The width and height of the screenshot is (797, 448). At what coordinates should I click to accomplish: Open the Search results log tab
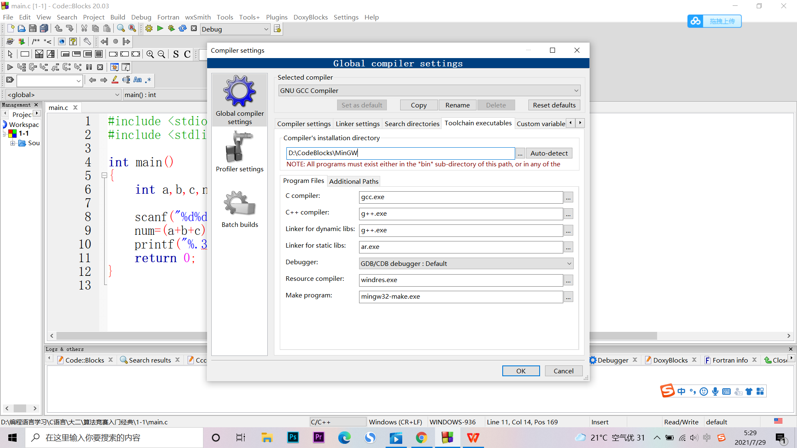[x=149, y=360]
